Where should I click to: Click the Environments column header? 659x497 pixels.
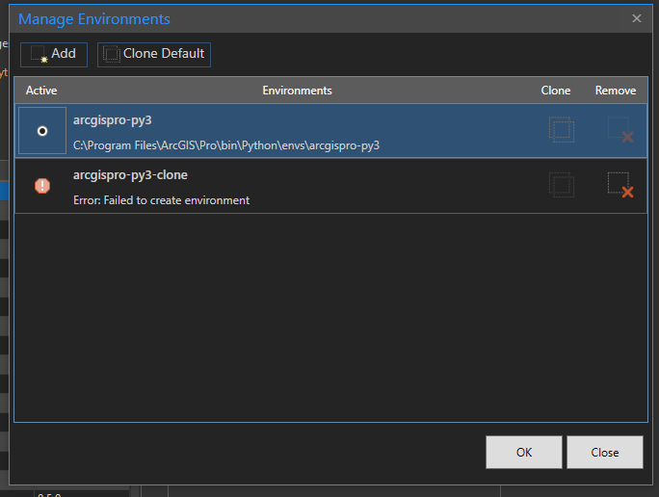tap(297, 91)
